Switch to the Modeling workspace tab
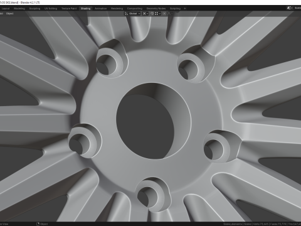The width and height of the screenshot is (301, 226). tap(19, 9)
